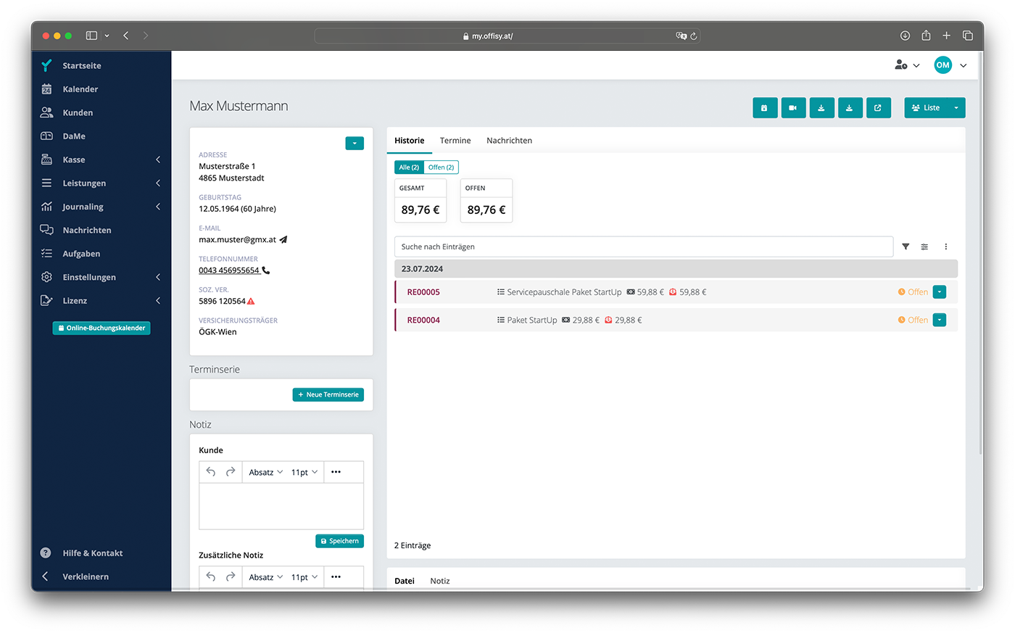Expand the Kasse sidebar submenu
Screen dimensions: 1015x633
point(158,160)
